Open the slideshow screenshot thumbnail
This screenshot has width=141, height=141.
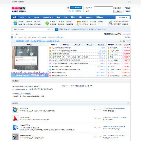[x=25, y=58]
